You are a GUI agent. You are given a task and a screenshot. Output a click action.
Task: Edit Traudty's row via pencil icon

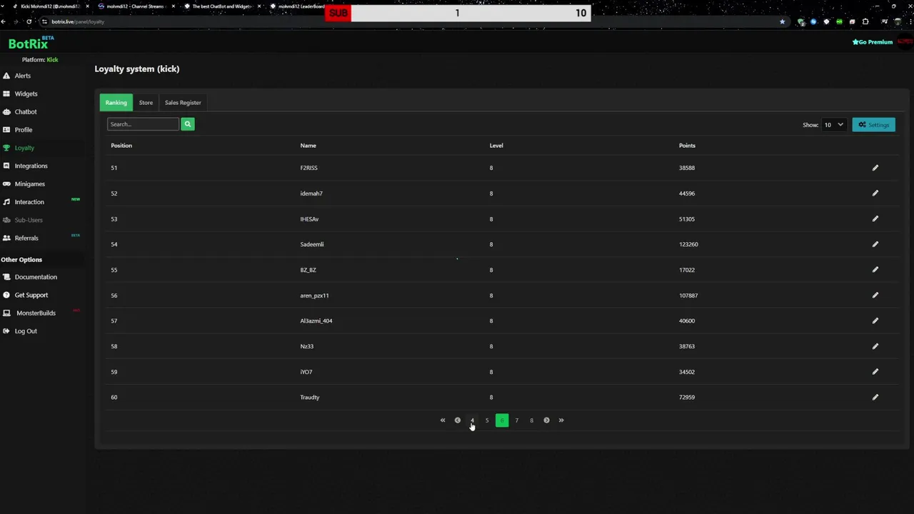[875, 397]
